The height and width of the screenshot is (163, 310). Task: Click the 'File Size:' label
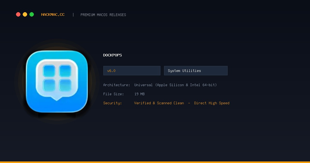click(113, 94)
